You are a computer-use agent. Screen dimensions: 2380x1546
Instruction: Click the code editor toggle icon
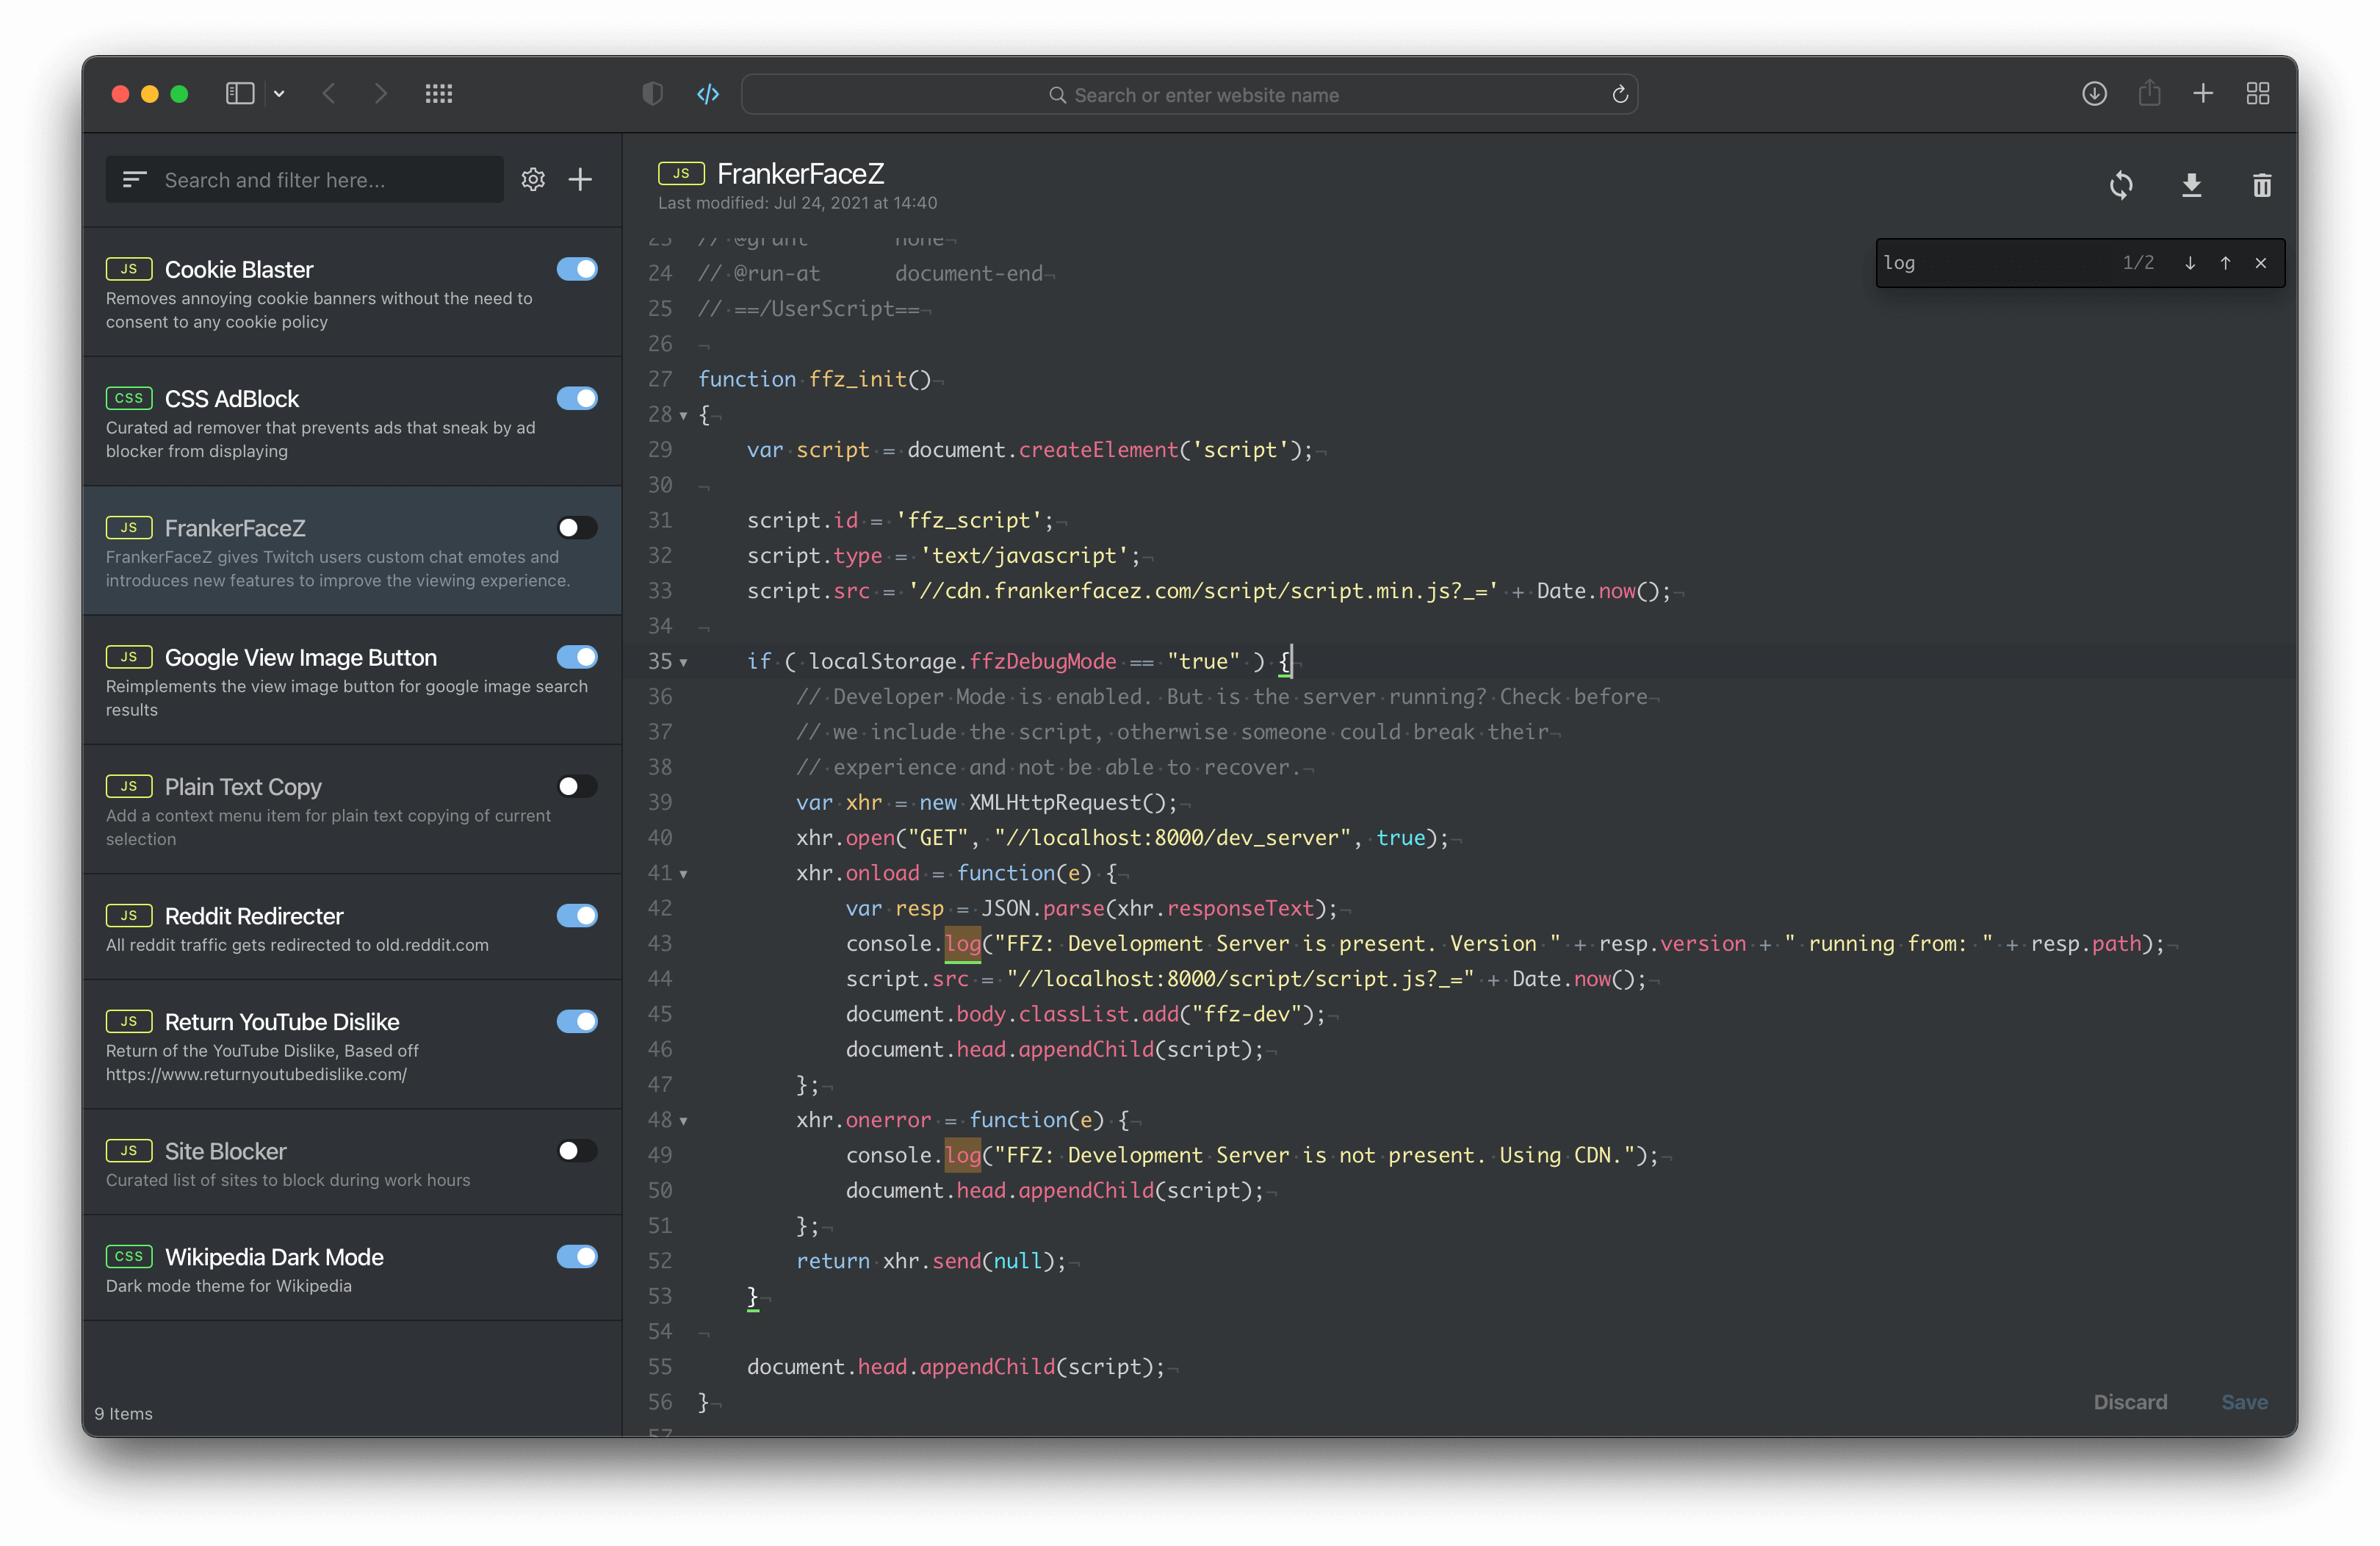point(707,94)
